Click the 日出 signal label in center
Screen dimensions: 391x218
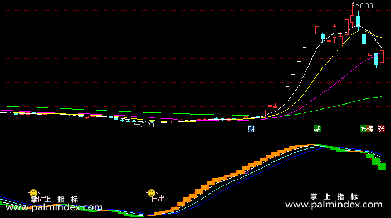[158, 199]
